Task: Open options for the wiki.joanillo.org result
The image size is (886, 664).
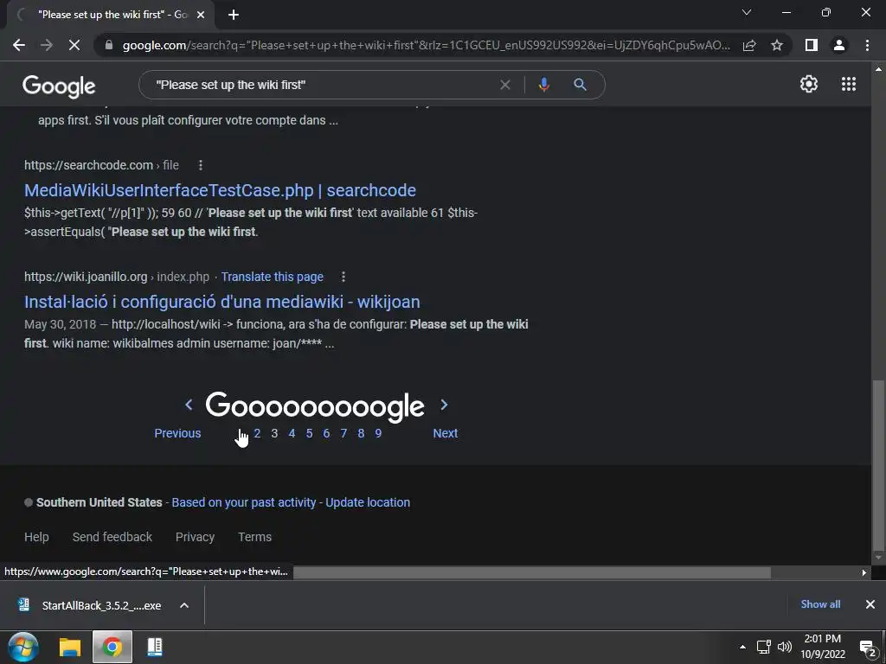Action: coord(343,277)
